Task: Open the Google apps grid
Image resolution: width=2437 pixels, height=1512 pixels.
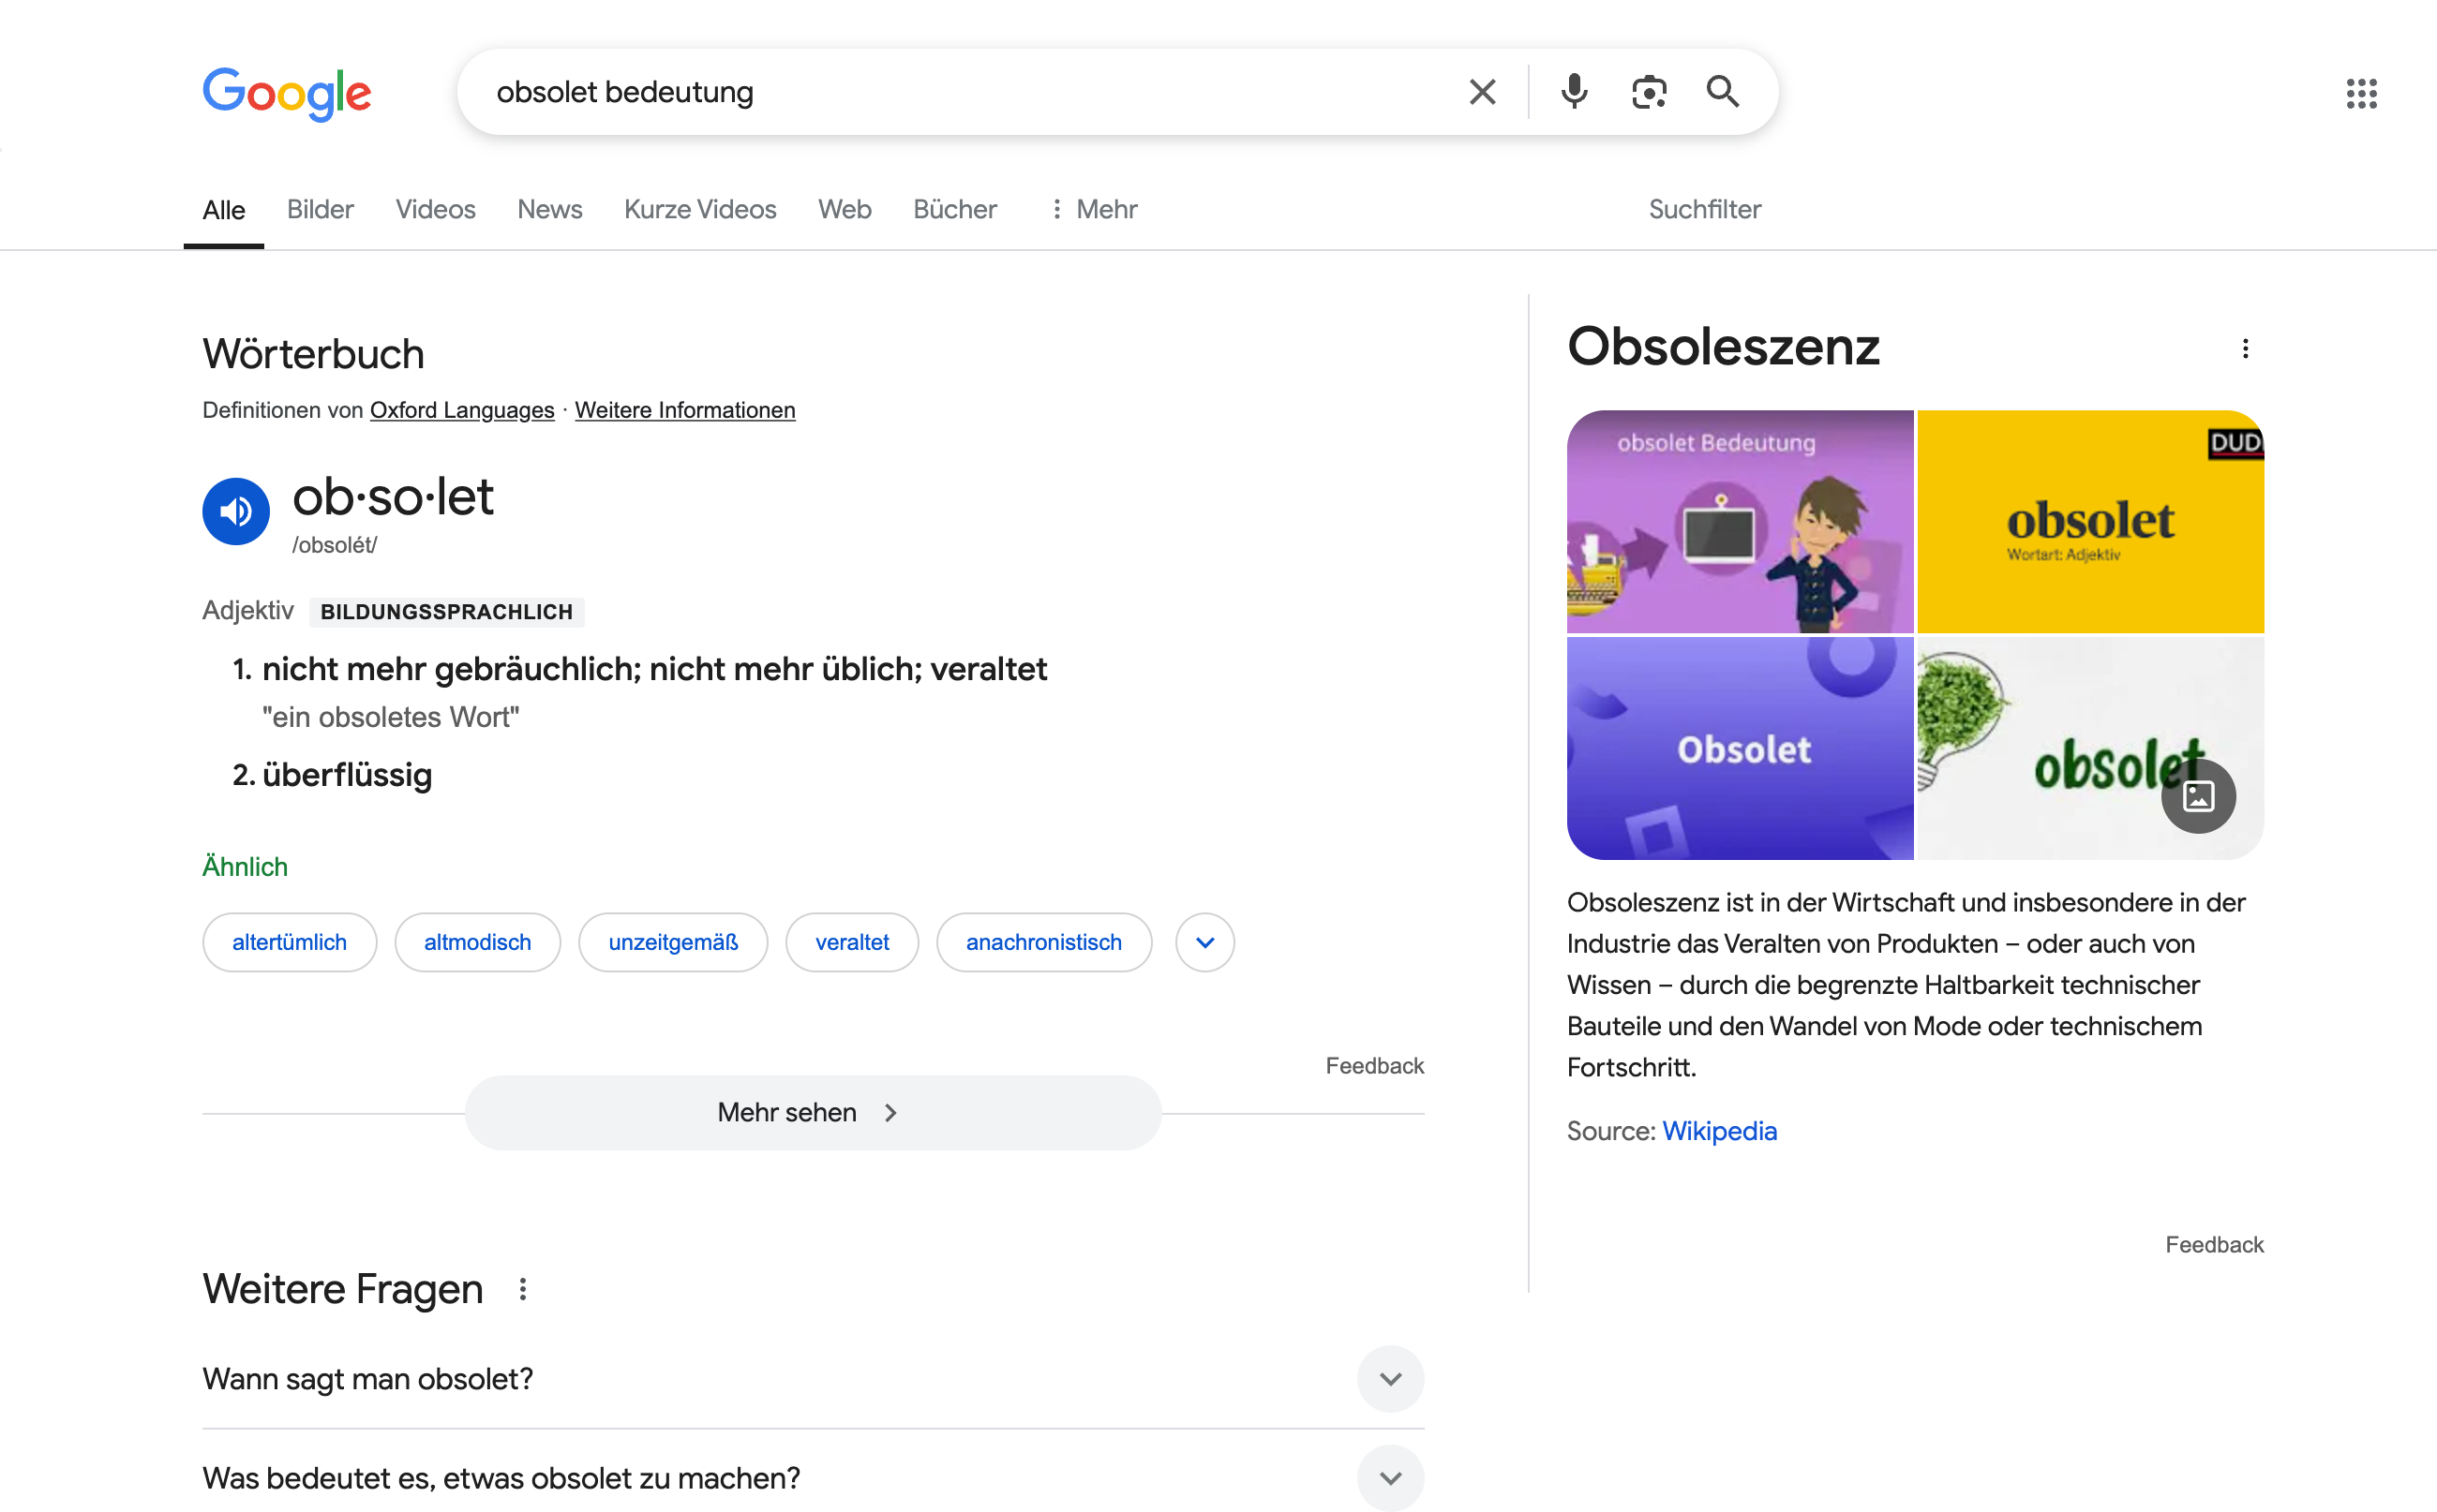Action: click(x=2361, y=94)
